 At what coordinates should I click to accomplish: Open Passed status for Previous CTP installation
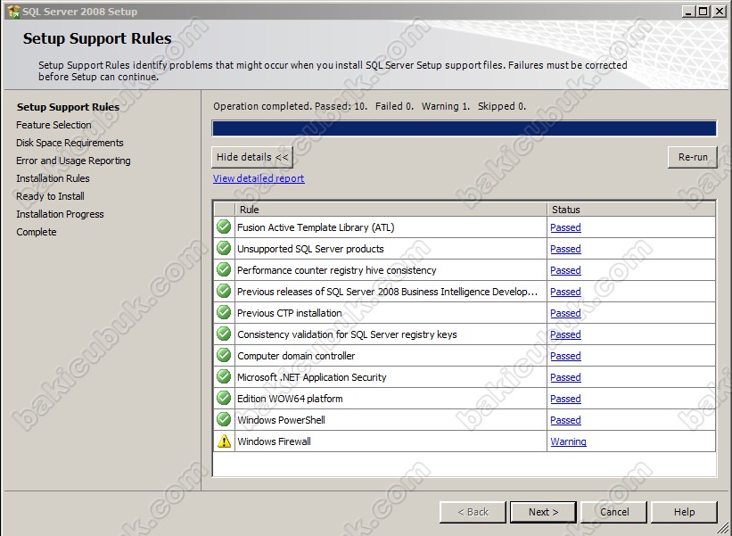tap(565, 313)
